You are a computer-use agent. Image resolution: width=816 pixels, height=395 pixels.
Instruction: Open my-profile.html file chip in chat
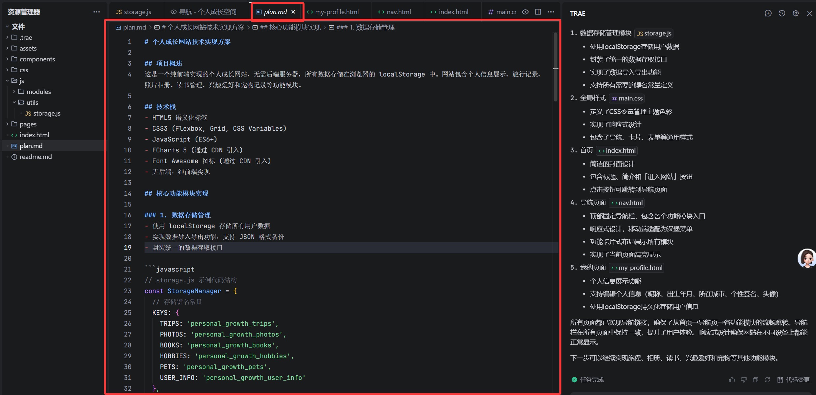click(x=636, y=268)
